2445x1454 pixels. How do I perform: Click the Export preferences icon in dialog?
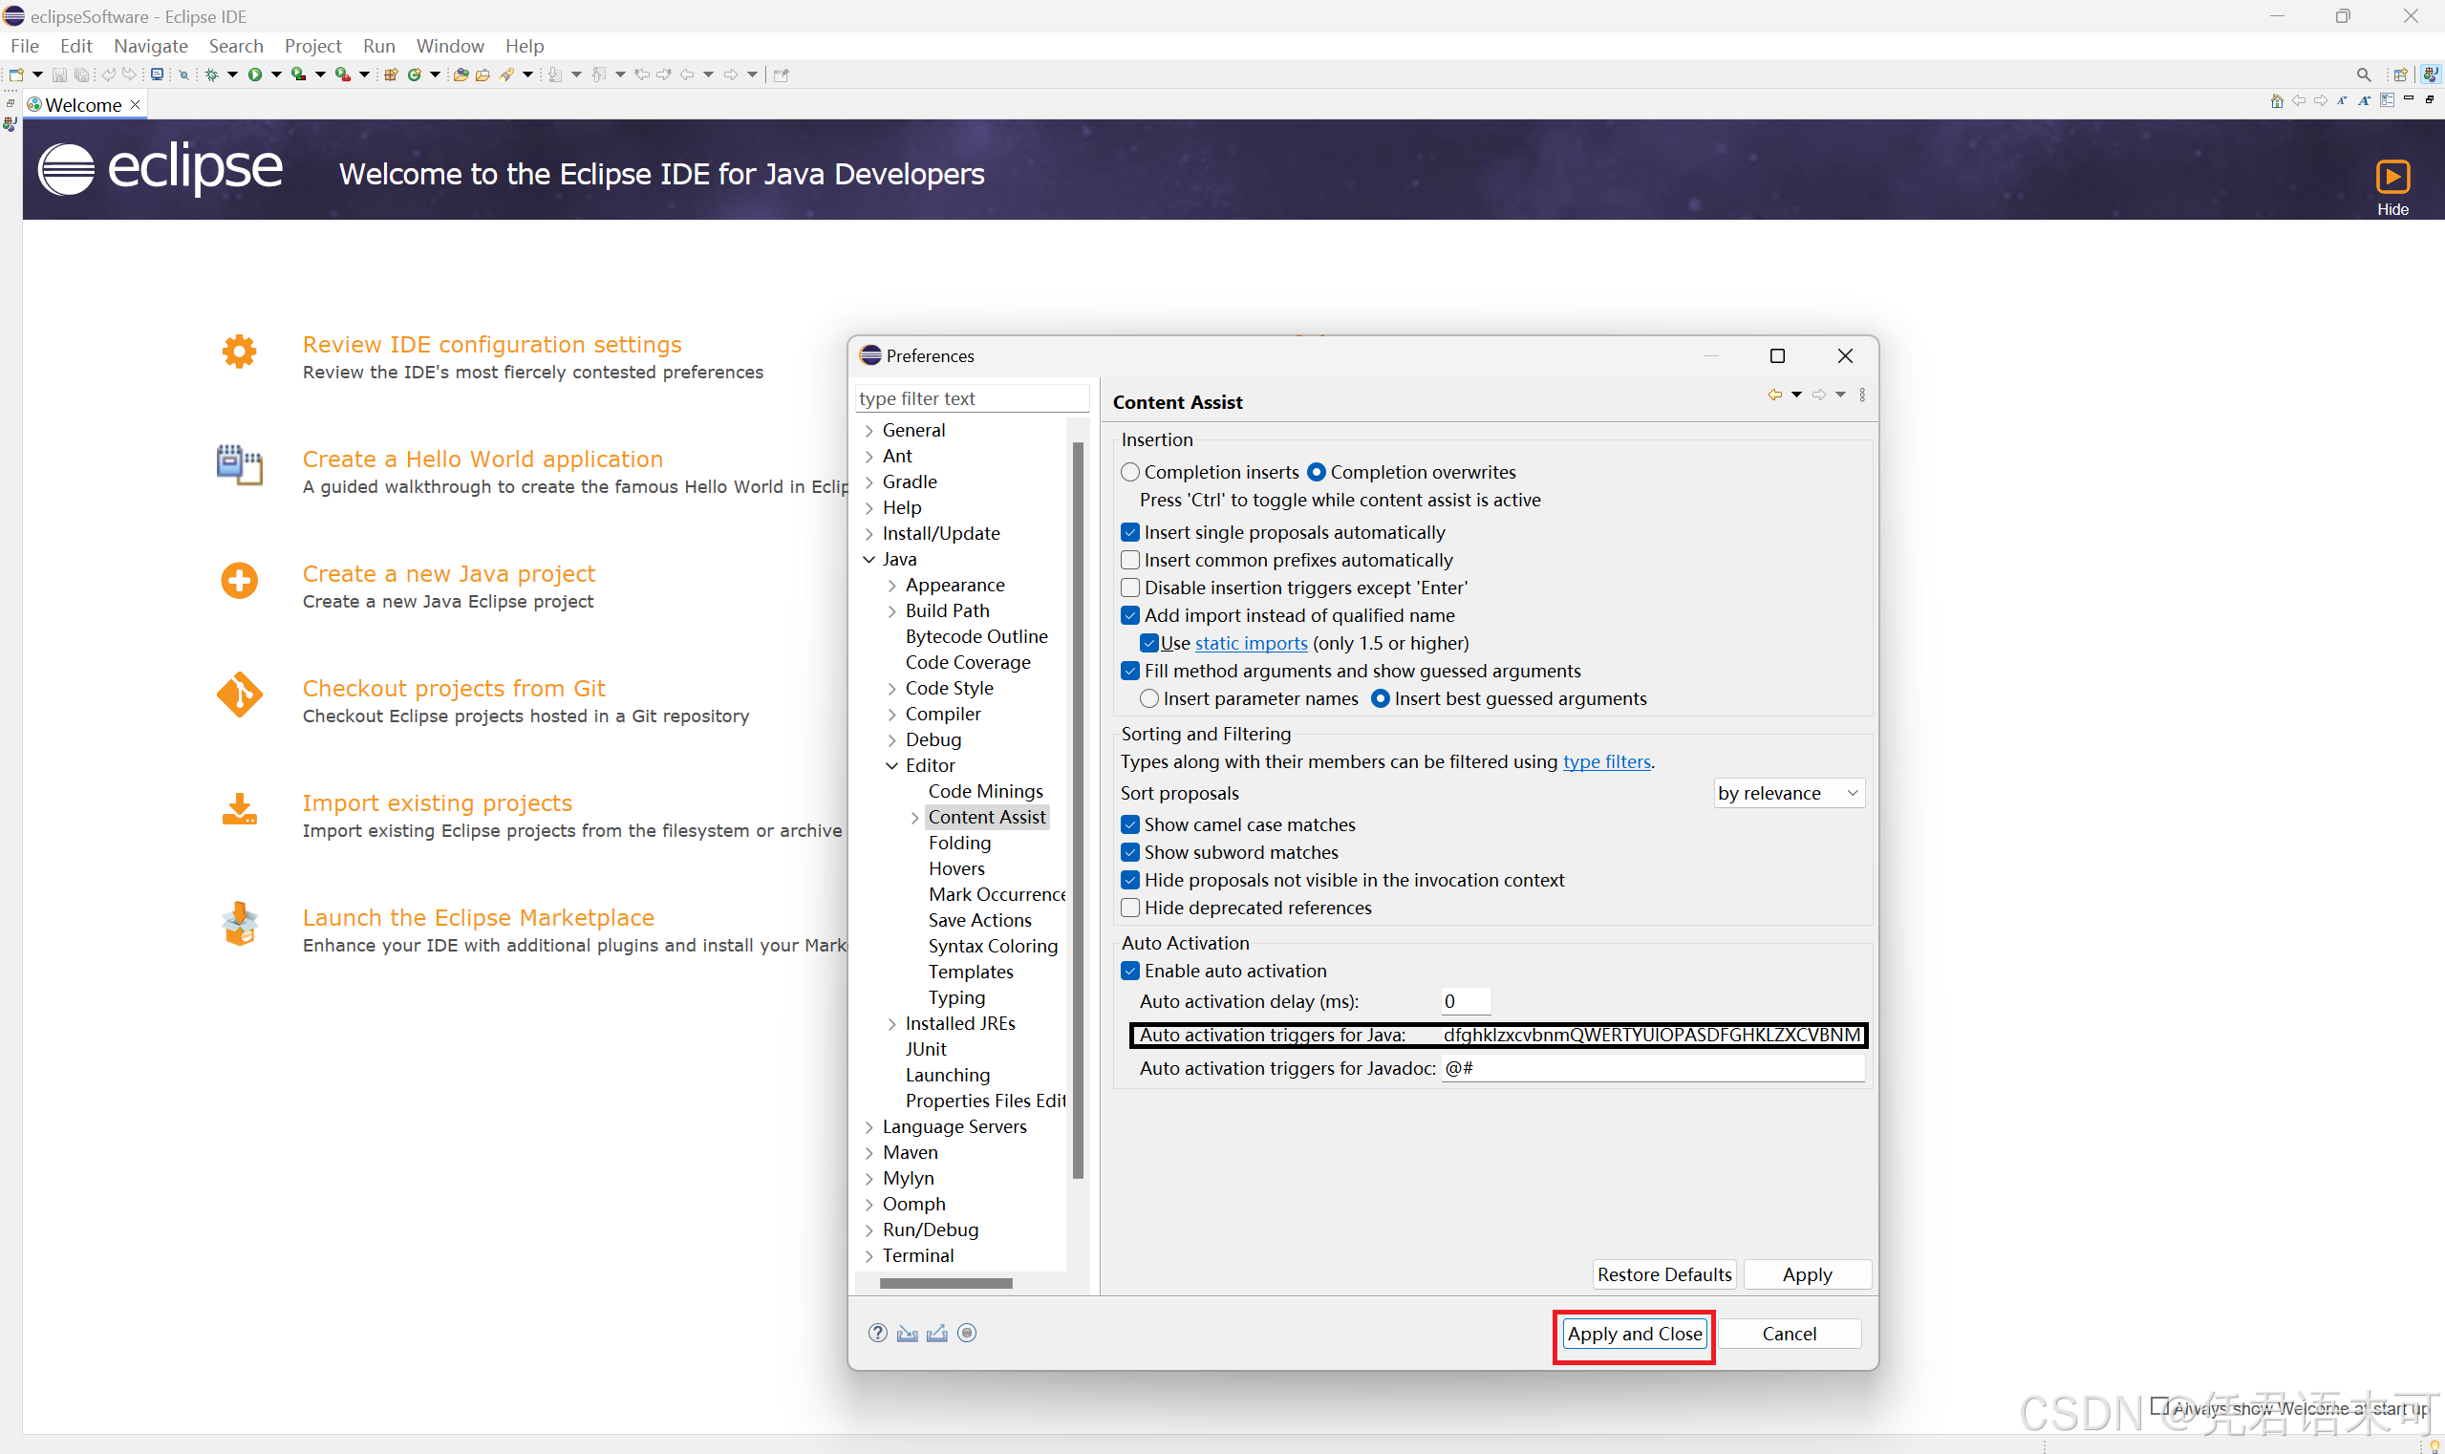pos(937,1333)
